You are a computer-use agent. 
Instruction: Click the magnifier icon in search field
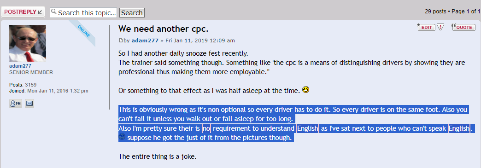pos(54,12)
